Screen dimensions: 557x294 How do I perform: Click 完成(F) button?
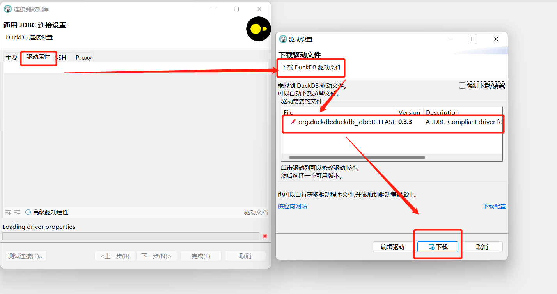(x=201, y=256)
